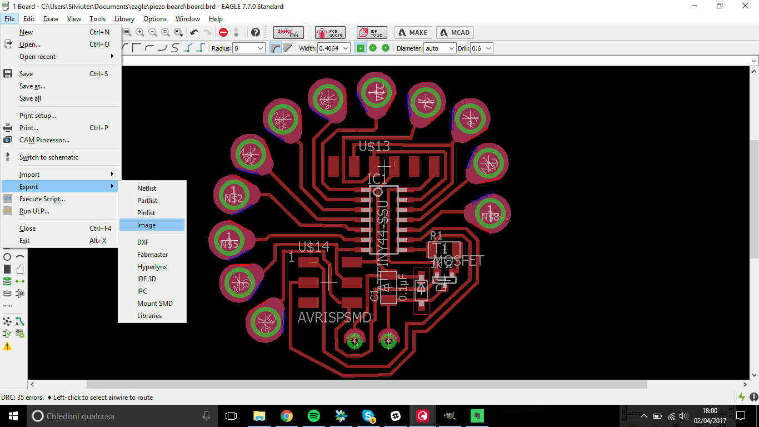Click the Redraw zoom icon
The width and height of the screenshot is (759, 427).
[166, 32]
